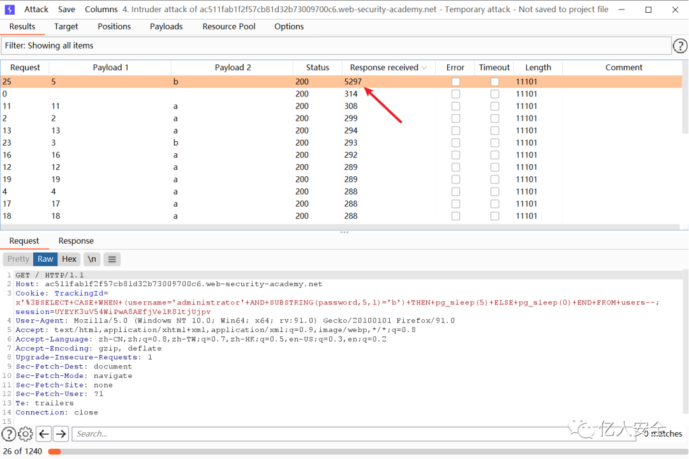Go to next search match arrow
Viewport: 689px width, 459px height.
coord(61,434)
